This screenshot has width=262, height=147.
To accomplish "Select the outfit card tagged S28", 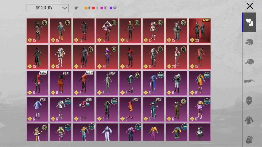I will pyautogui.click(x=84, y=83).
